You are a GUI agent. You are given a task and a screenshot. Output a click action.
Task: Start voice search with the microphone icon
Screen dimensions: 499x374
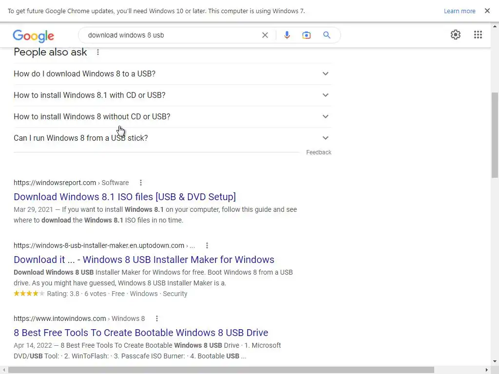click(x=287, y=35)
